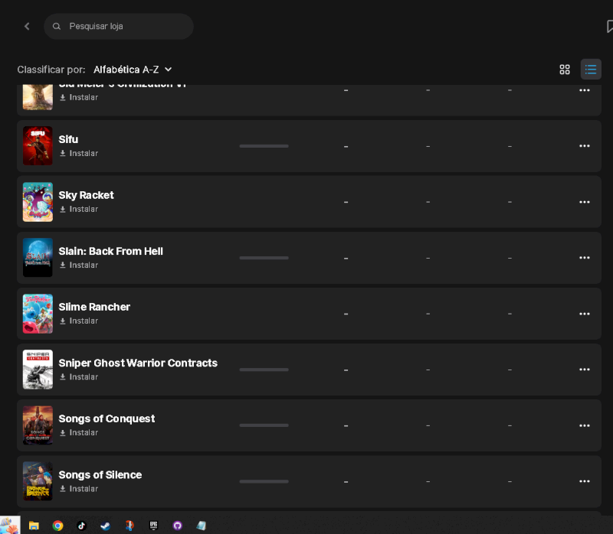The width and height of the screenshot is (613, 534).
Task: Install Slime Rancher
Action: click(79, 321)
